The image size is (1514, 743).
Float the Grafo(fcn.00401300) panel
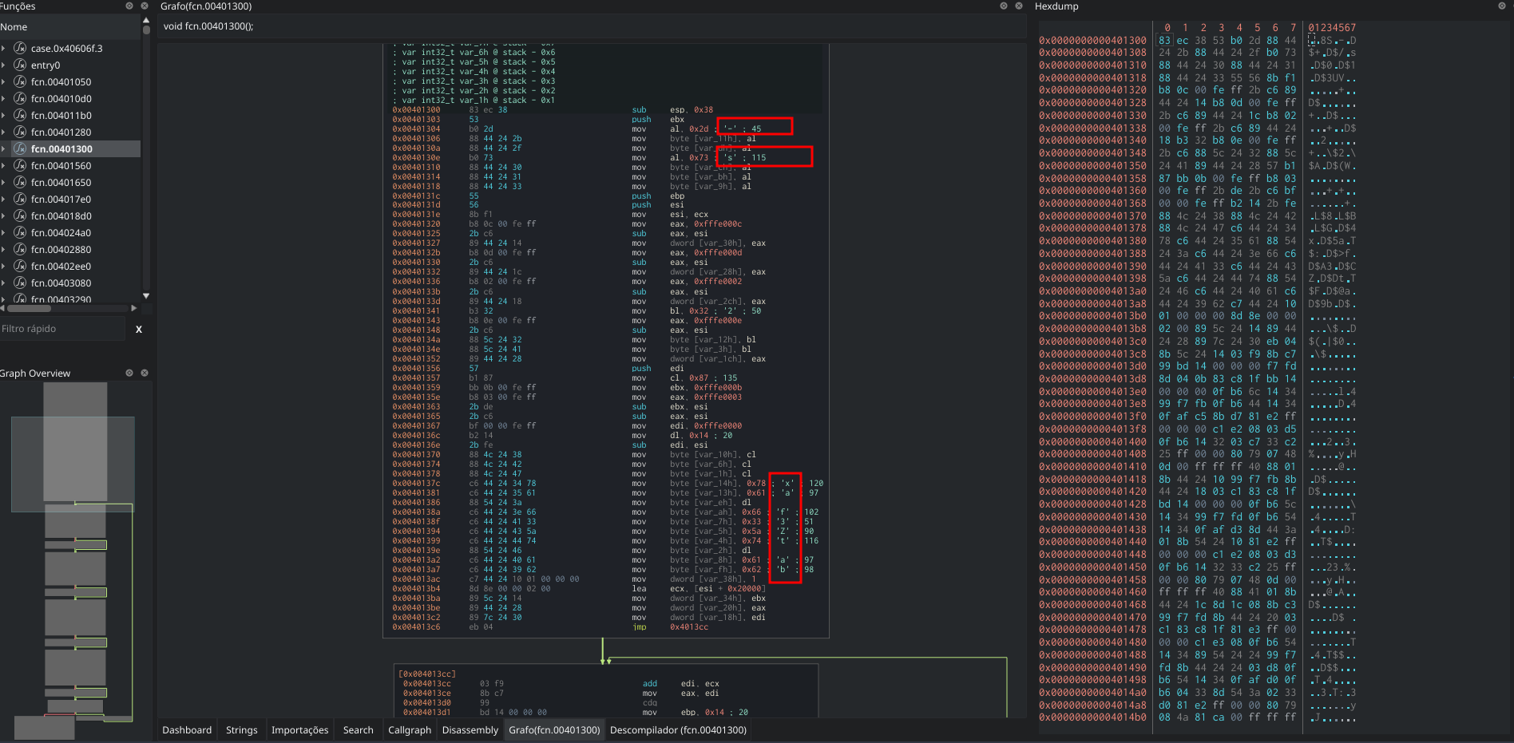pyautogui.click(x=1004, y=6)
